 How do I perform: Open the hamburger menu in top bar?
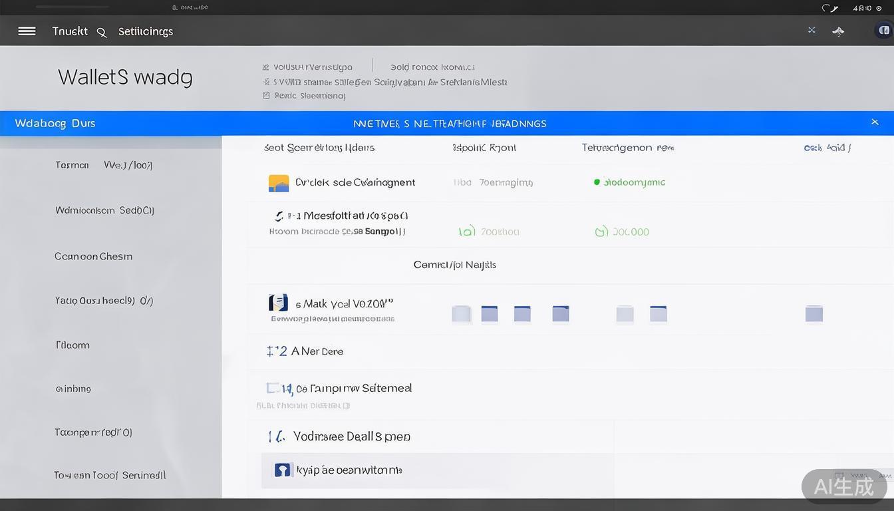(x=27, y=31)
